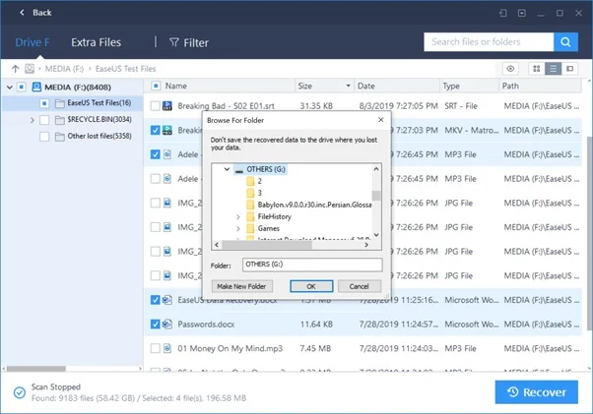The height and width of the screenshot is (414, 593).
Task: Switch to large icons grid view
Action: click(x=537, y=69)
